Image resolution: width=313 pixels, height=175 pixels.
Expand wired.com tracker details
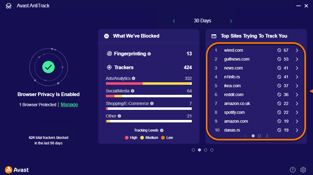(x=297, y=50)
